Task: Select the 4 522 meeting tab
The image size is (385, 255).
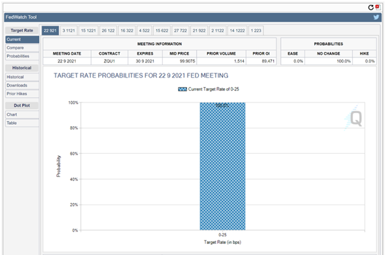Action: coord(145,30)
